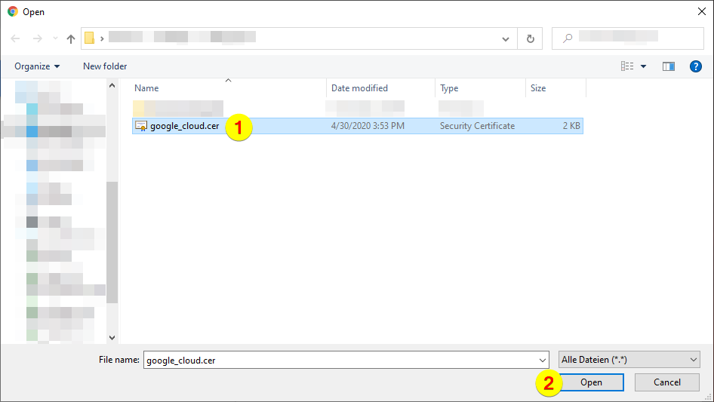Screen dimensions: 714x402
Task: Click the Refresh button in address bar
Action: coord(530,38)
